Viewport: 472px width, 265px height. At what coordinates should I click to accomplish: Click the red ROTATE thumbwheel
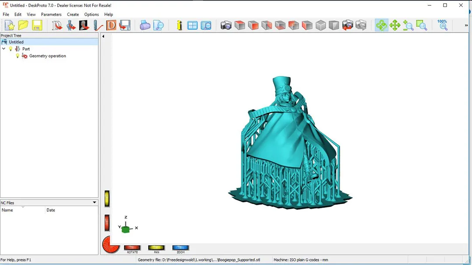pos(132,248)
